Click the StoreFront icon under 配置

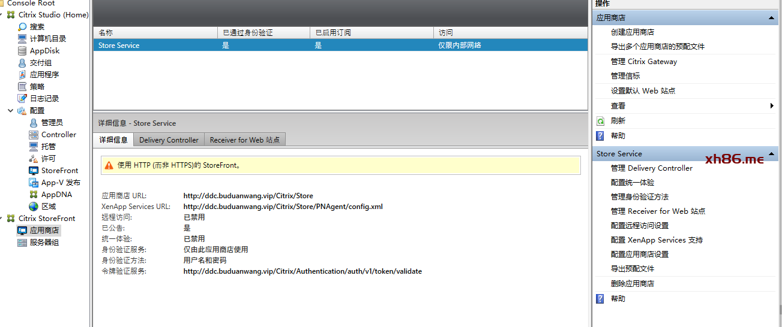(x=34, y=170)
